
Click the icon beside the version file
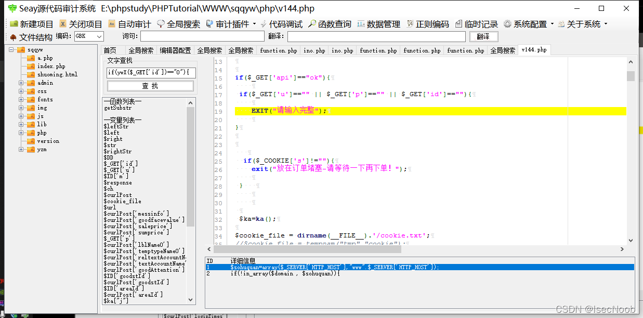click(x=31, y=141)
